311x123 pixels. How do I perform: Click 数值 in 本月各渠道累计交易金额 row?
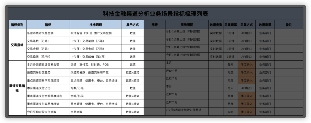[x=132, y=65]
